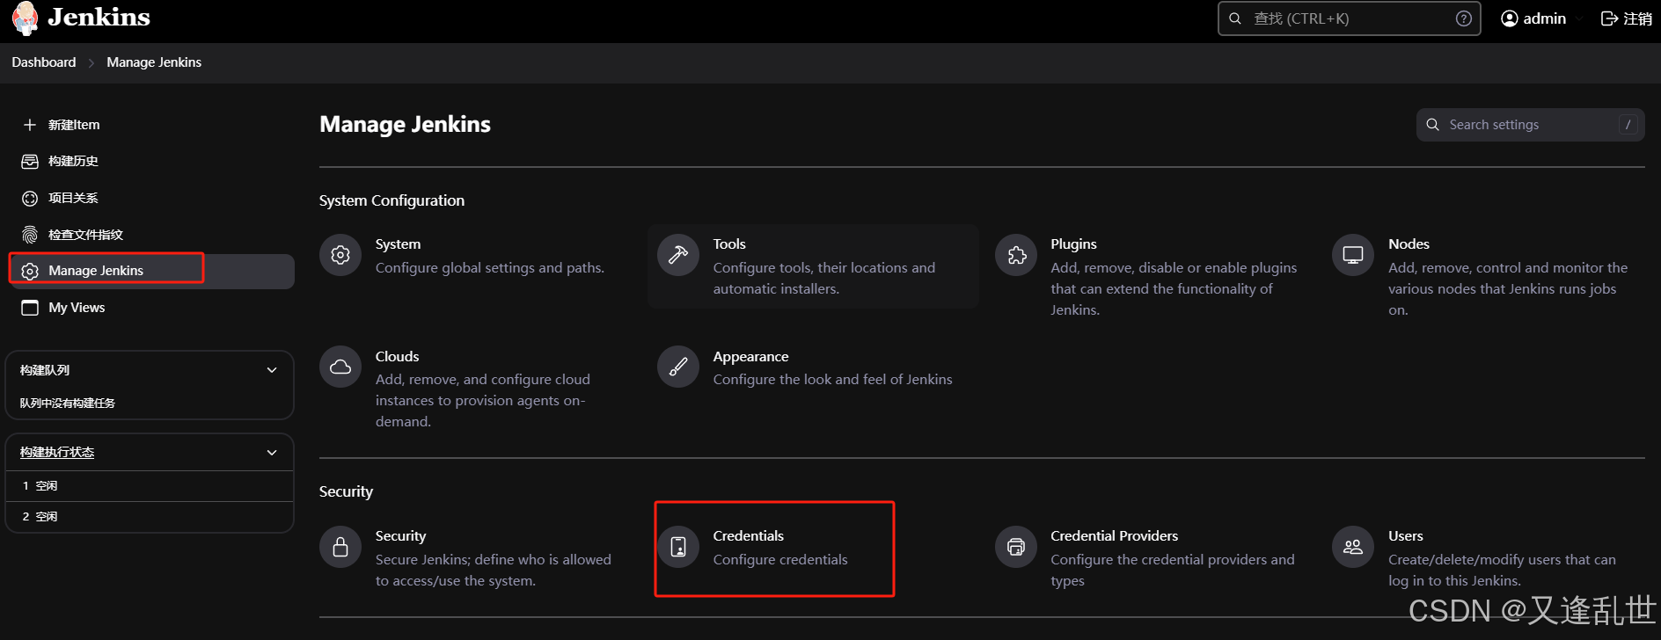The height and width of the screenshot is (640, 1661).
Task: Log out via 注销 link
Action: point(1626,18)
